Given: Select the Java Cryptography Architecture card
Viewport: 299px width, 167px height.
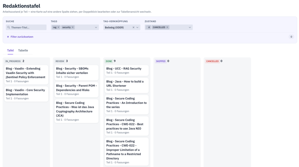Looking at the screenshot, I should pyautogui.click(x=77, y=111).
